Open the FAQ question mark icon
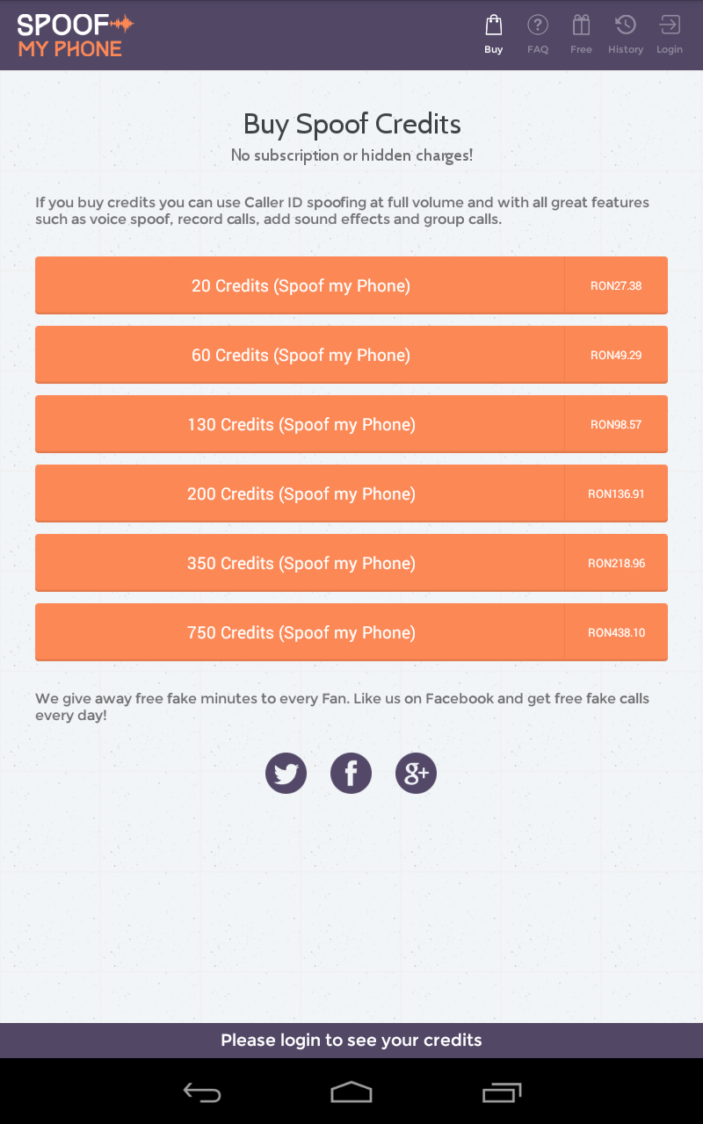The height and width of the screenshot is (1124, 703). click(x=538, y=25)
